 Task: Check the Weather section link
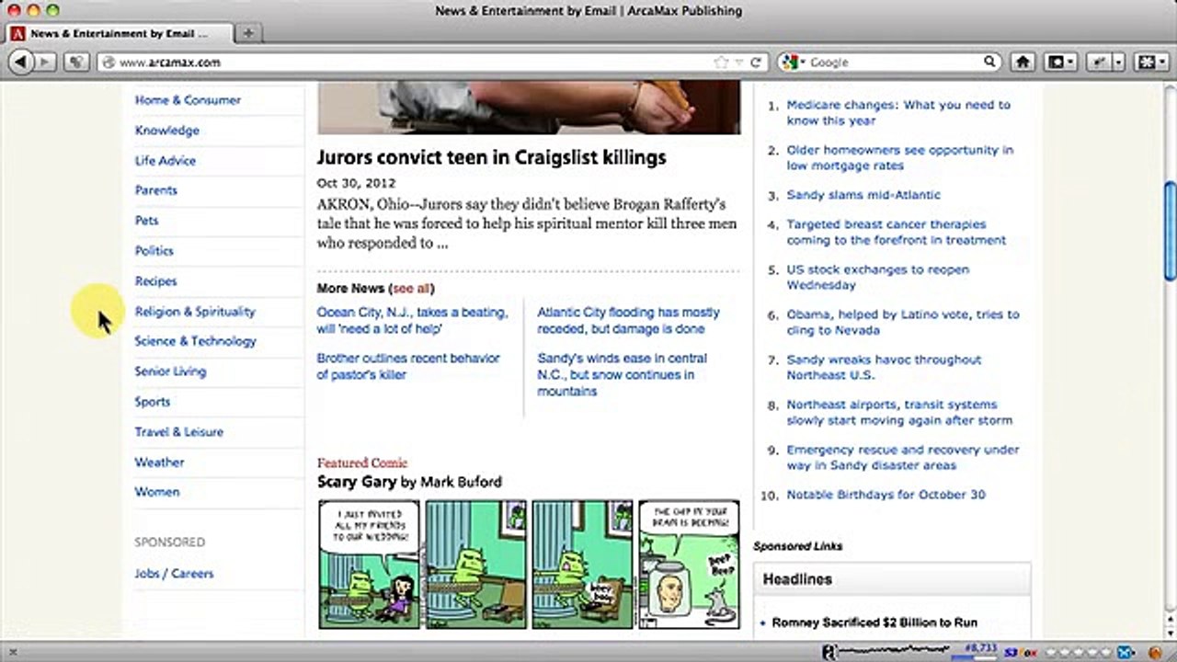tap(160, 462)
